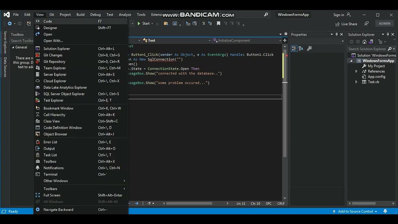Toggle Categorized view in Properties panel
The height and width of the screenshot is (224, 398).
(x=294, y=48)
